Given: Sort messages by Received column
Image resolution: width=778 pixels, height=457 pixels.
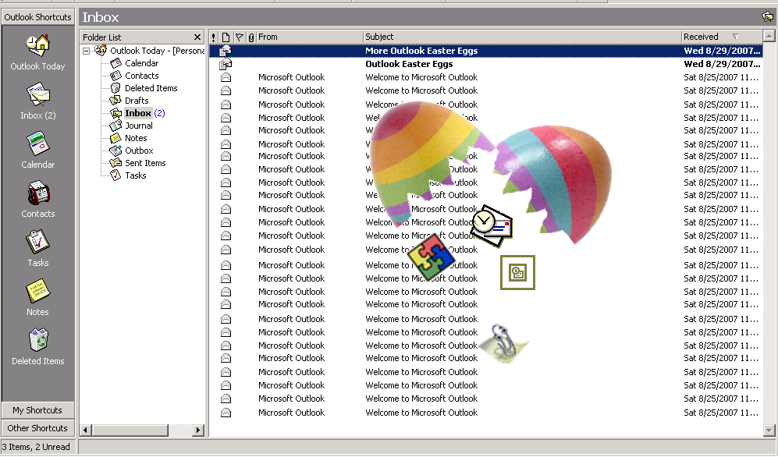Looking at the screenshot, I should [722, 37].
